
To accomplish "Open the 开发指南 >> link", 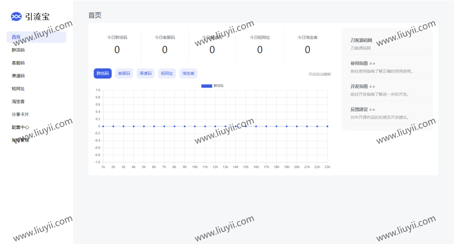I will (363, 87).
